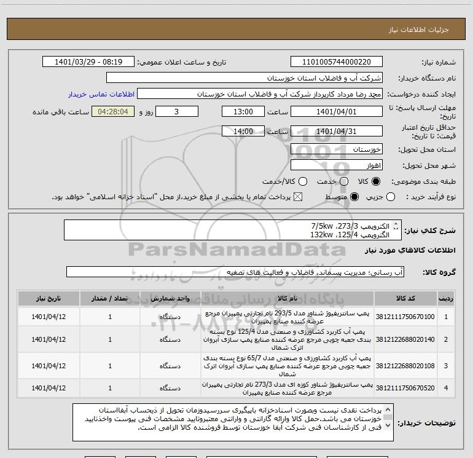Screen dimensions: 473x458
Task: Click product code 3812111750670100
Action: point(405,317)
